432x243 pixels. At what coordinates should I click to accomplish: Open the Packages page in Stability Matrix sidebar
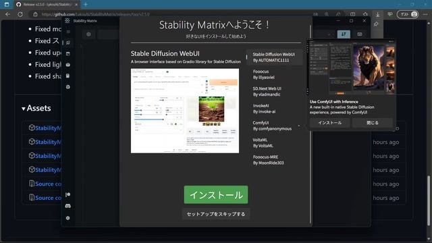pyautogui.click(x=68, y=65)
